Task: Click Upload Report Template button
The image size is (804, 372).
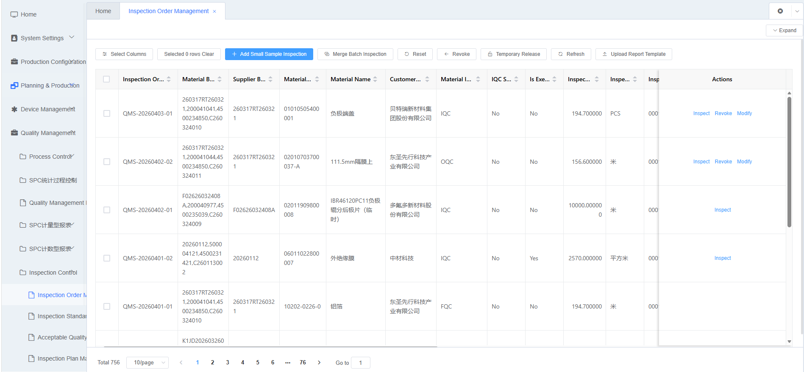Action: [x=634, y=54]
